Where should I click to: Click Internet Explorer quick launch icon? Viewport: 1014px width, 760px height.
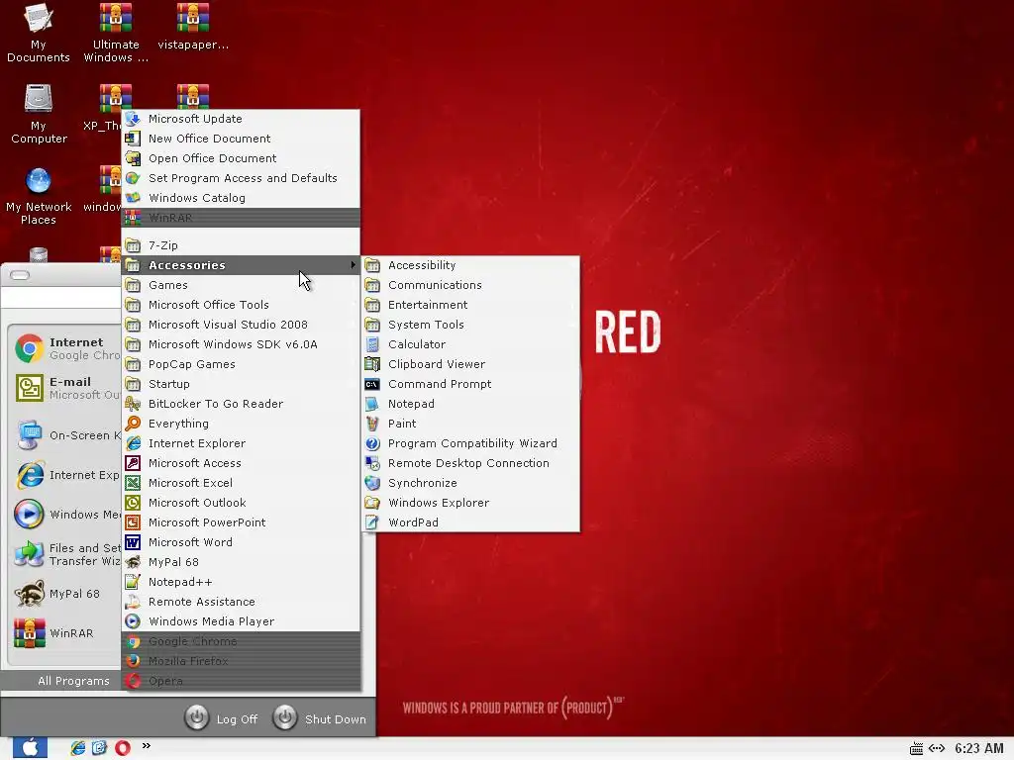click(78, 748)
